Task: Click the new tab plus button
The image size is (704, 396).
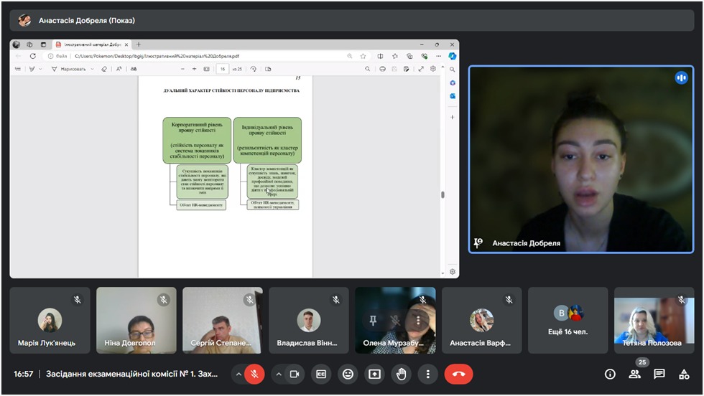Action: 139,44
